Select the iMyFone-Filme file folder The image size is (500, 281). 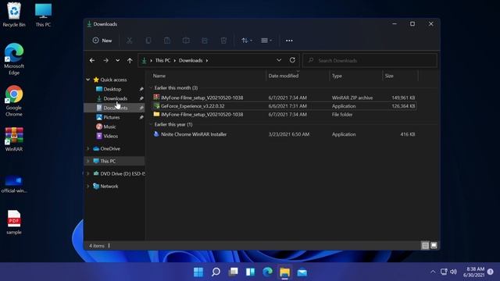tap(284, 115)
